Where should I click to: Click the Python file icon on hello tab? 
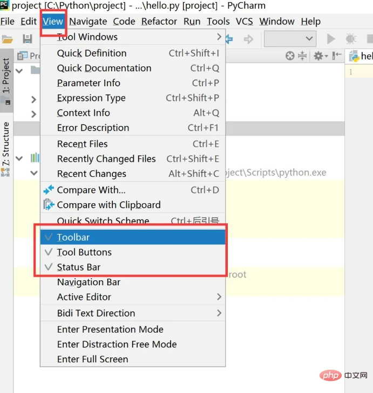click(354, 57)
